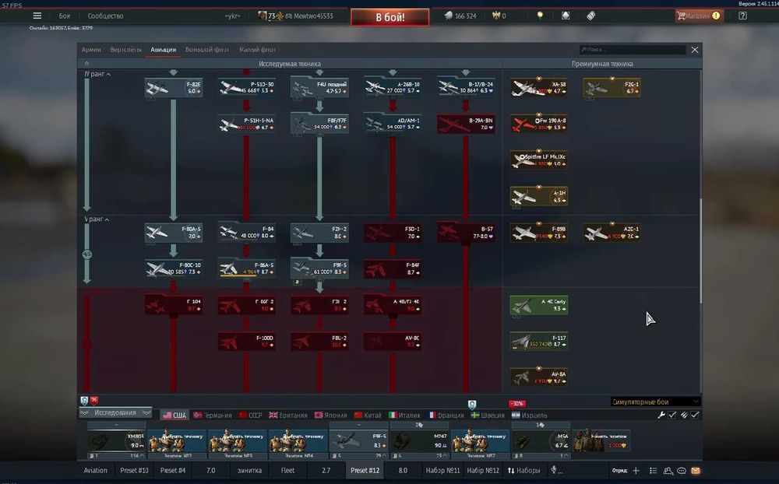
Task: Select the locked B-29A-BN bomber
Action: pyautogui.click(x=466, y=124)
